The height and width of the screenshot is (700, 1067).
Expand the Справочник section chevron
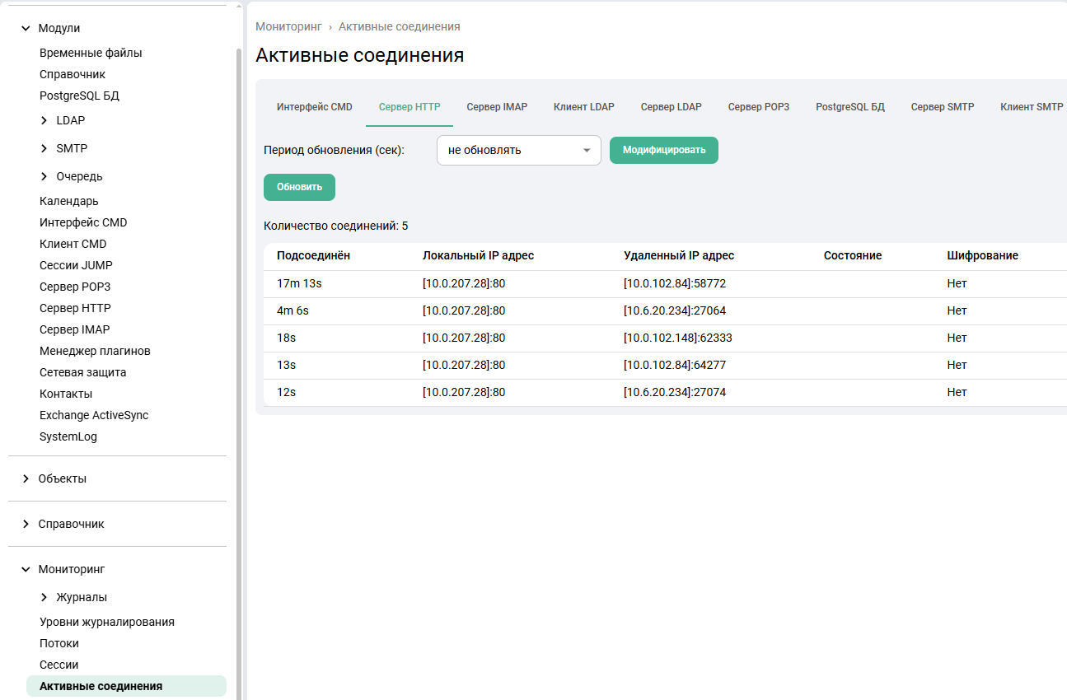pyautogui.click(x=26, y=524)
